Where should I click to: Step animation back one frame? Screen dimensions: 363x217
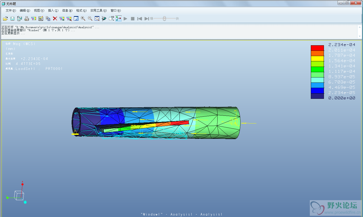click(140, 19)
